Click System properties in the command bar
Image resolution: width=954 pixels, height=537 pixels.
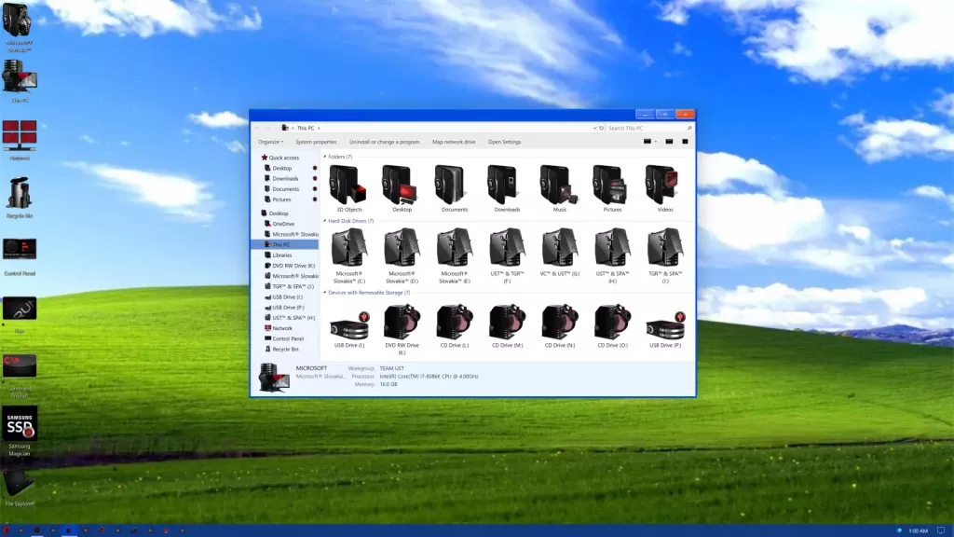[x=316, y=142]
